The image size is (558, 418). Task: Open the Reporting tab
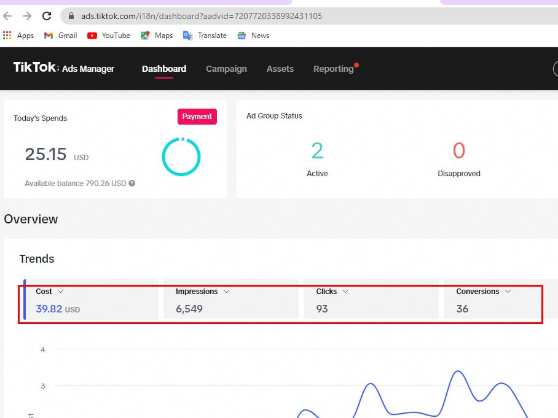point(333,69)
